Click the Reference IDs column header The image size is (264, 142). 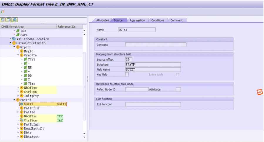click(70, 27)
